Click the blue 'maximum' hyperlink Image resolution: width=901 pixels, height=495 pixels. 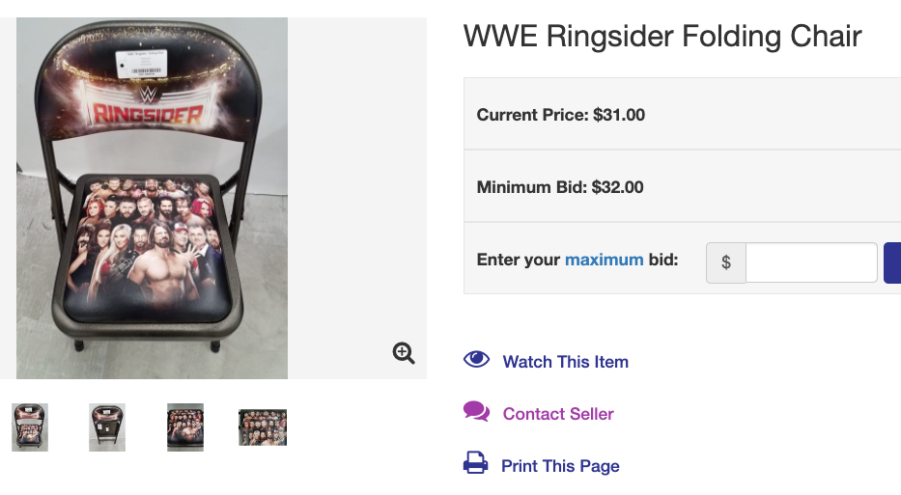click(x=604, y=260)
